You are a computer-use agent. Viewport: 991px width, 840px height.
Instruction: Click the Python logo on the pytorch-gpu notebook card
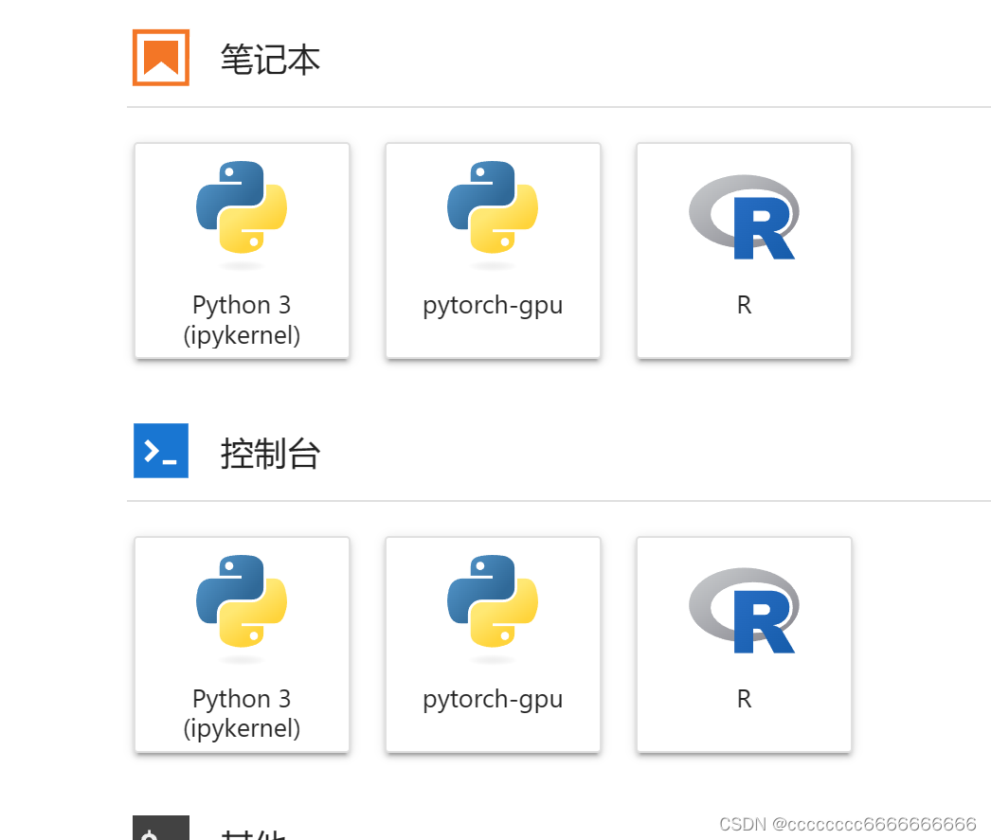coord(493,211)
